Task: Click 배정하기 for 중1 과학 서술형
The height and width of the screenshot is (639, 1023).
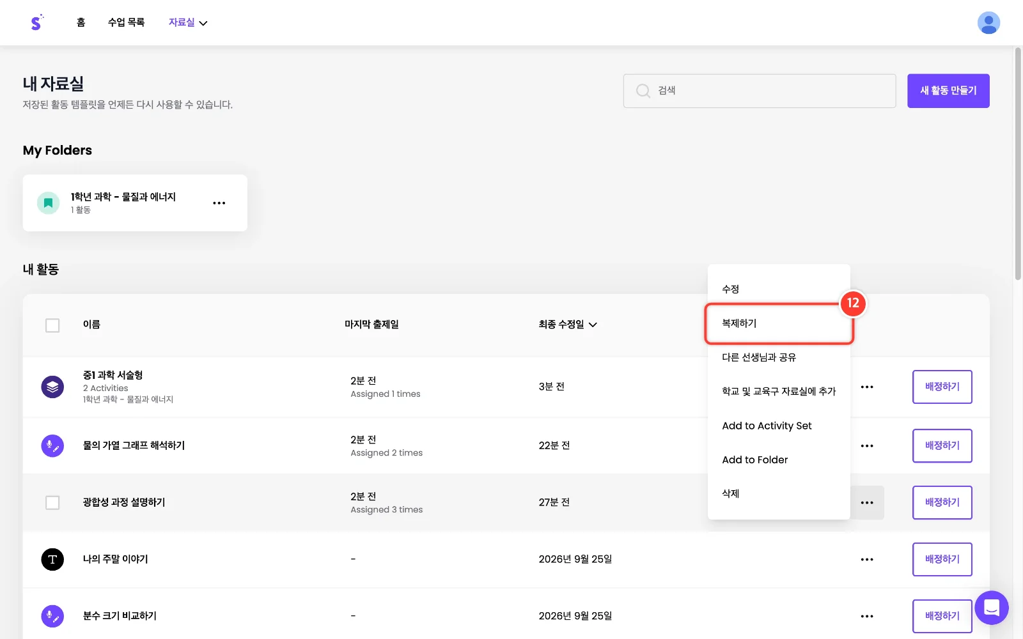Action: pos(942,387)
